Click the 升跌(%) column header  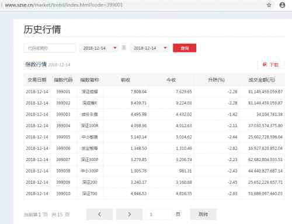[216, 80]
